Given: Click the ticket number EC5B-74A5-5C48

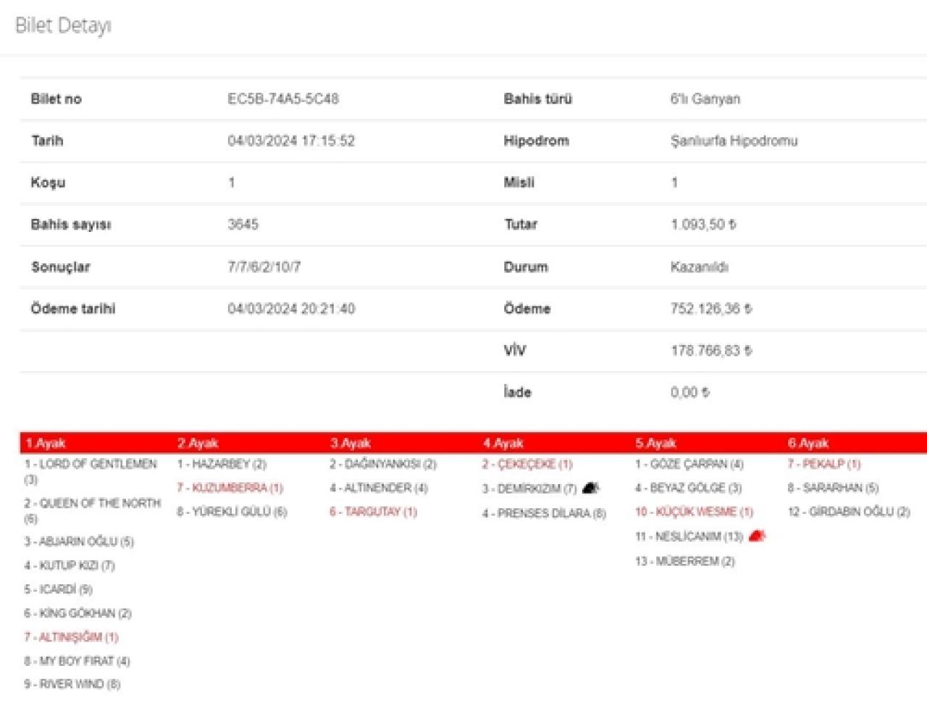Looking at the screenshot, I should [x=283, y=99].
